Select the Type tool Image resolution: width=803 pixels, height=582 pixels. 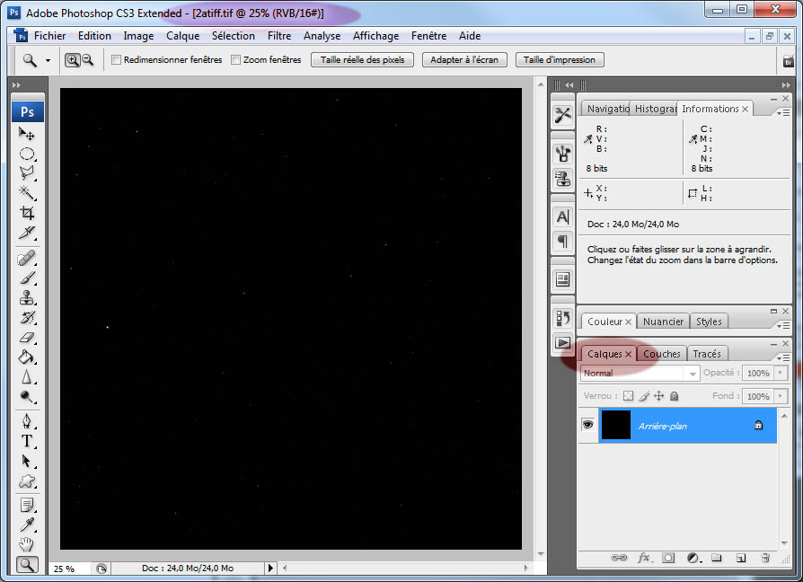click(x=27, y=441)
